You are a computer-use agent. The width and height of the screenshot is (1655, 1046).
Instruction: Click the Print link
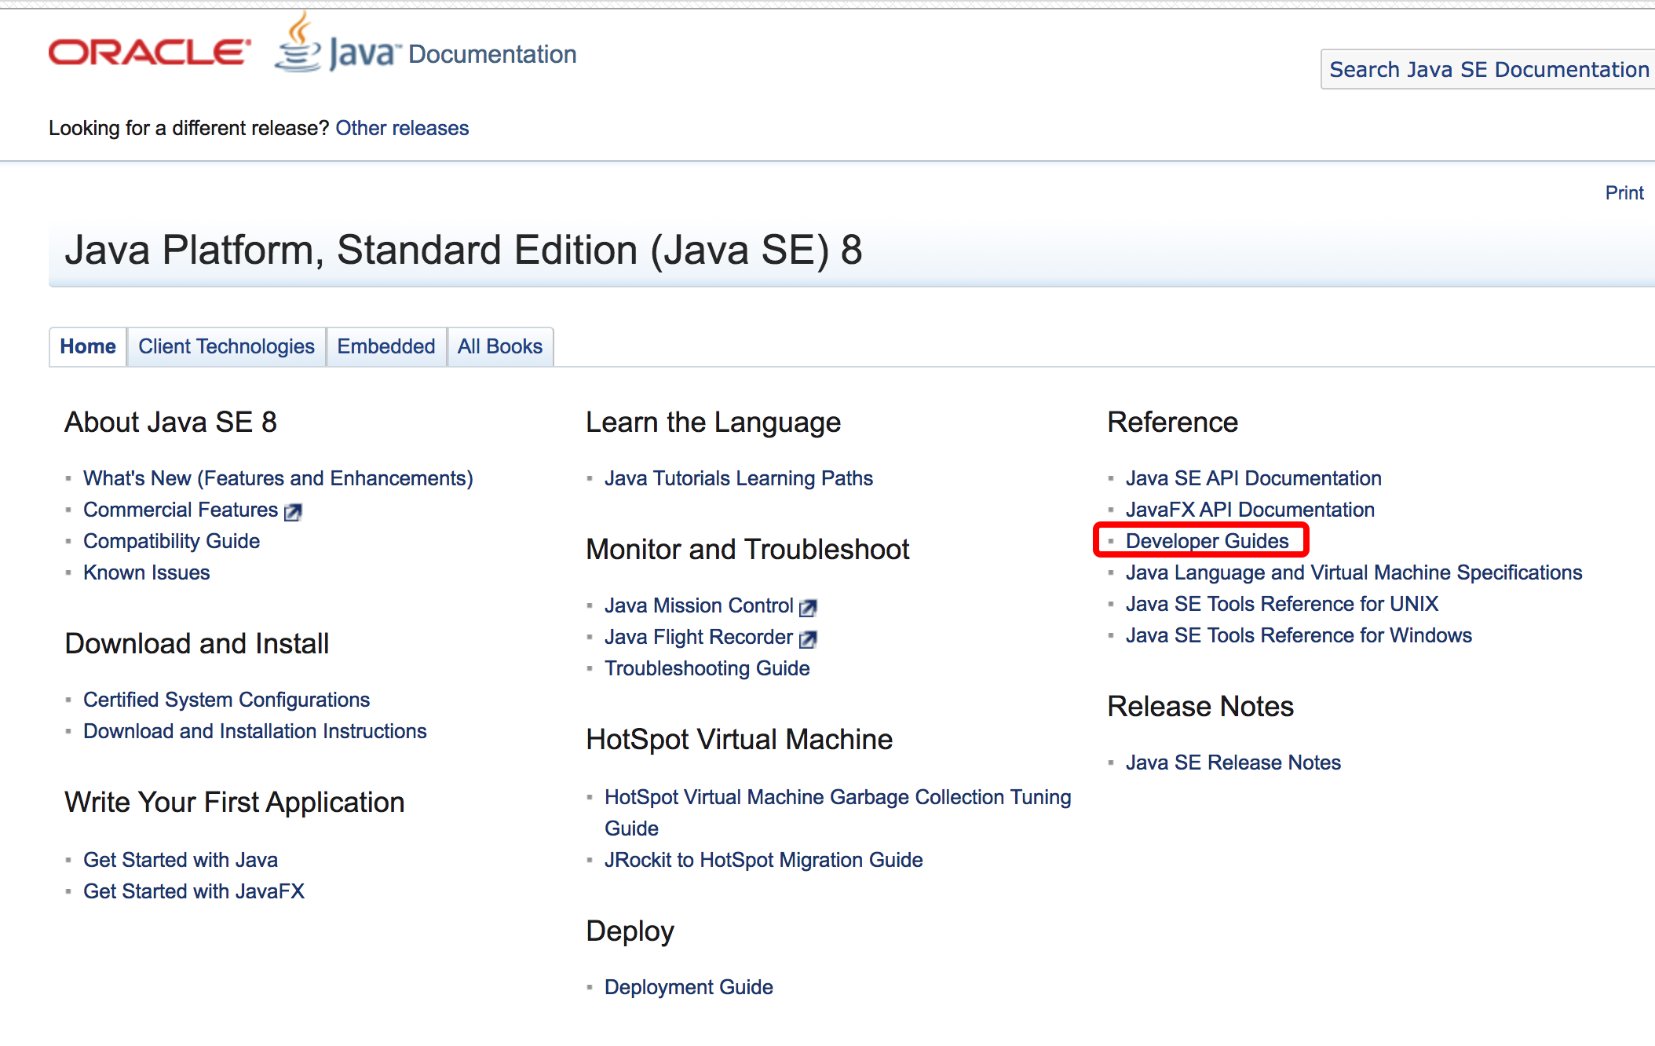pyautogui.click(x=1624, y=192)
